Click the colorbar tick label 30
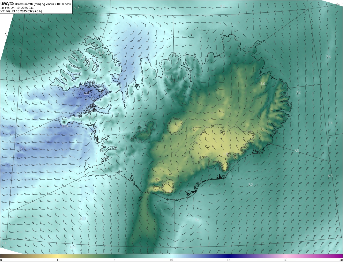This screenshot has height=262, width=343. 286,260
